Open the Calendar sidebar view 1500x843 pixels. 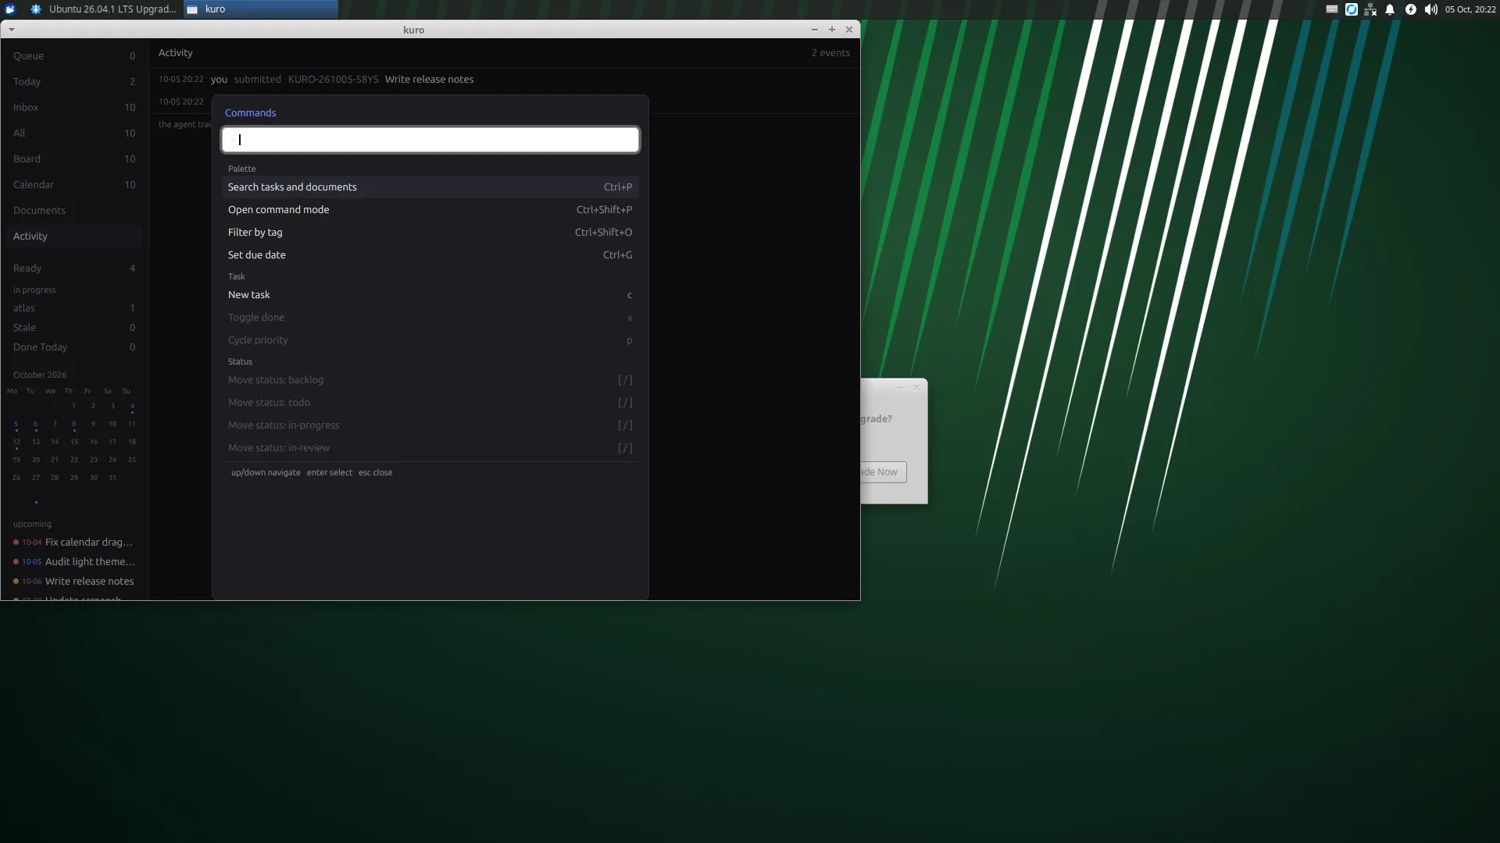74,185
